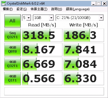Run all benchmarks with All button

13,21
